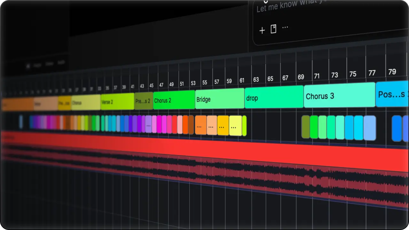This screenshot has width=409, height=230.
Task: Click bar number 65 on the ruler
Action: [270, 79]
